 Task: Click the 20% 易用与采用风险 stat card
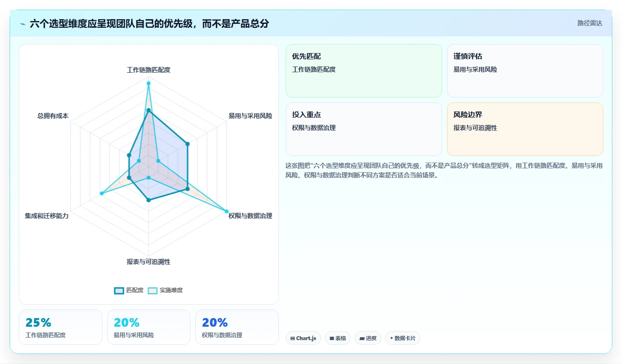point(149,327)
